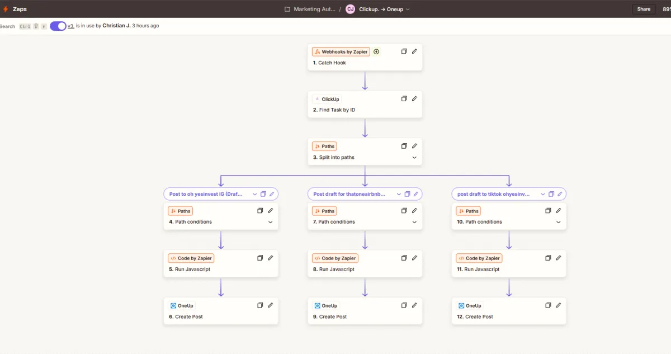The image size is (671, 354).
Task: Duplicate step 11 Run Javascript
Action: coord(548,258)
